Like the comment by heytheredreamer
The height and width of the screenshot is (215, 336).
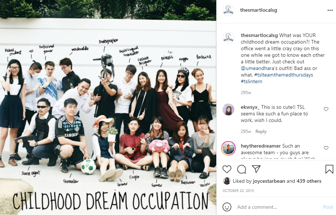[x=326, y=148]
